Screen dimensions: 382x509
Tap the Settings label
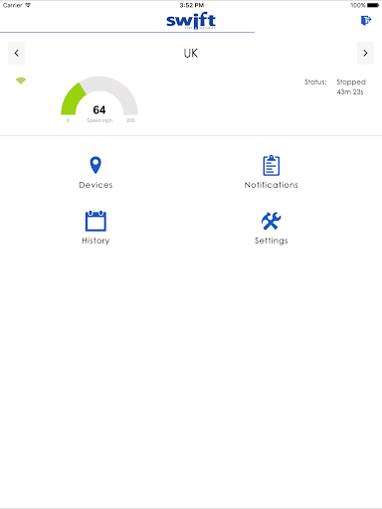tap(272, 241)
